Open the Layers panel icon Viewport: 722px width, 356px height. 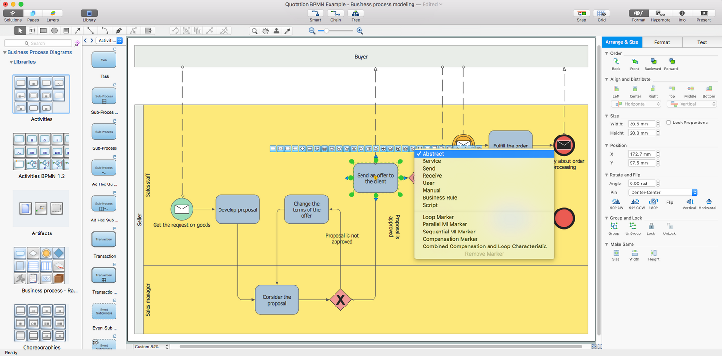(52, 13)
